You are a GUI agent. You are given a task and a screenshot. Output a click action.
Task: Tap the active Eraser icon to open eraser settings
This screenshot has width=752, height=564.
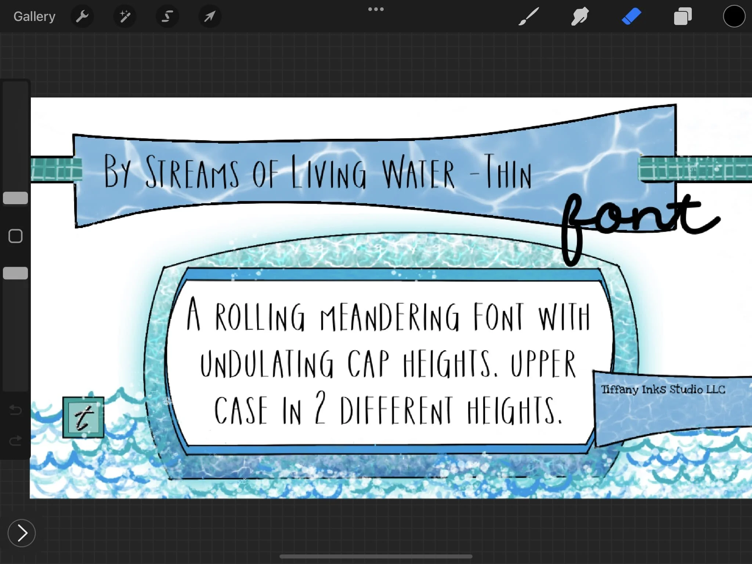point(632,16)
